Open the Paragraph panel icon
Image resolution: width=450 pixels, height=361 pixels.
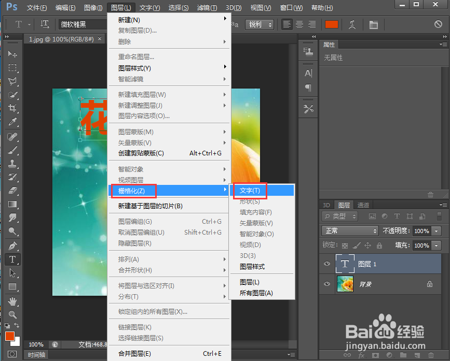pos(308,88)
